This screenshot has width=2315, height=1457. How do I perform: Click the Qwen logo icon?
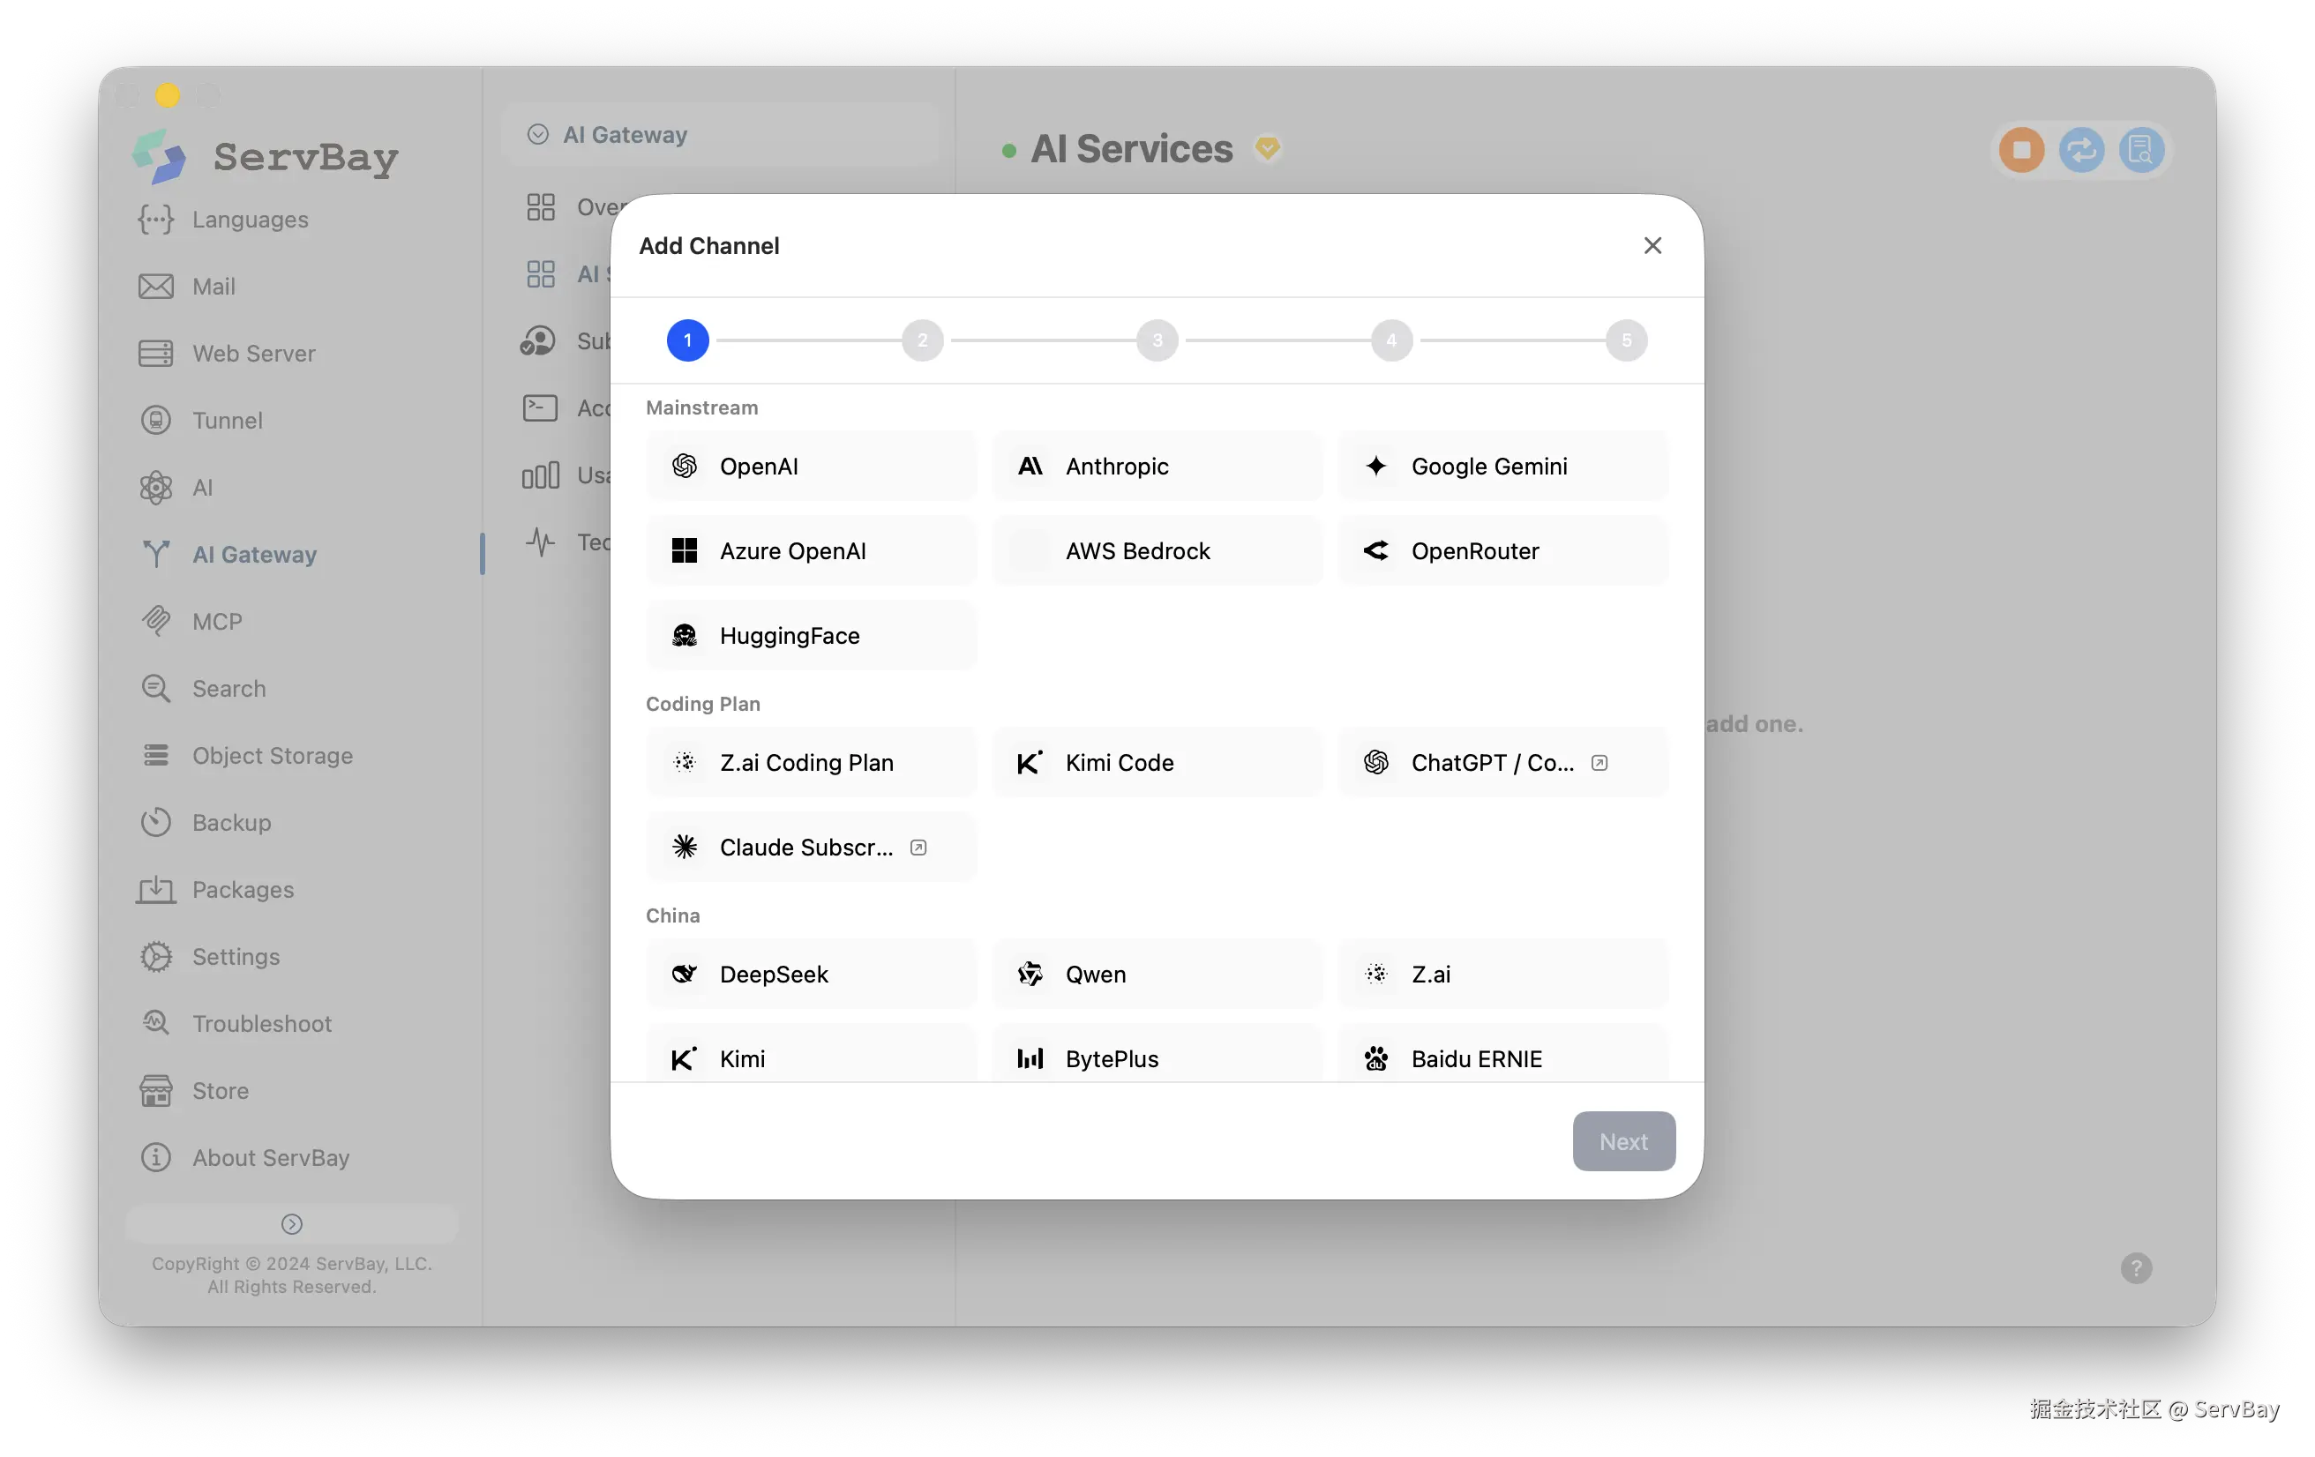coord(1030,974)
